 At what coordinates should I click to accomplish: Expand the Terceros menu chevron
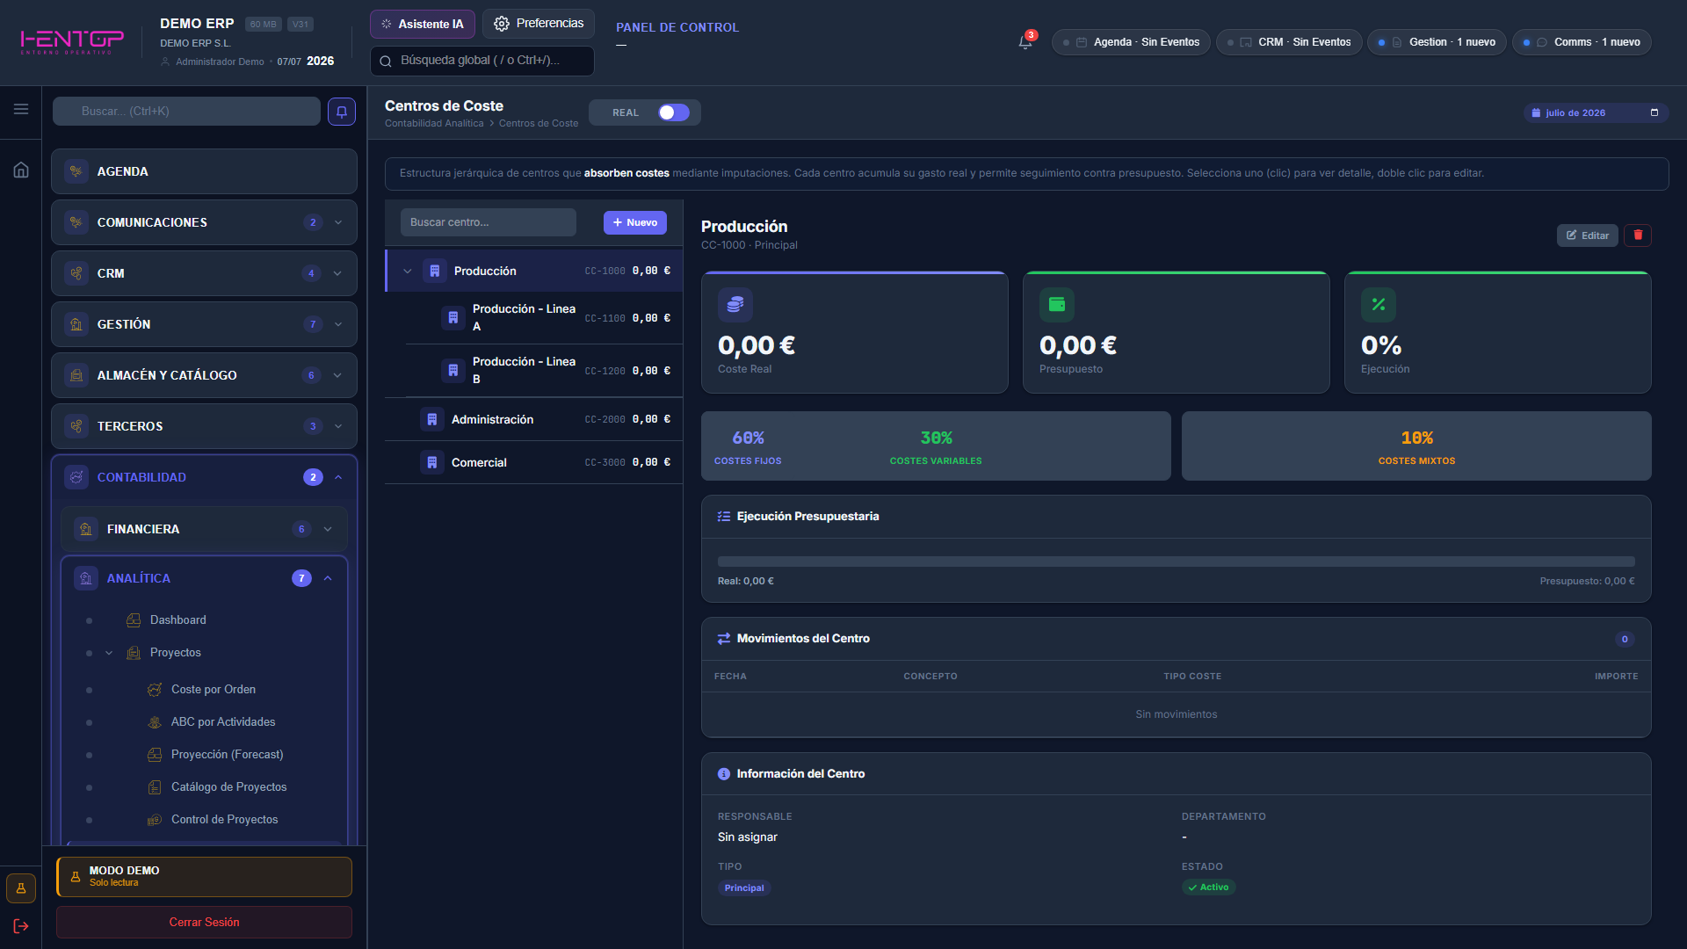point(338,426)
